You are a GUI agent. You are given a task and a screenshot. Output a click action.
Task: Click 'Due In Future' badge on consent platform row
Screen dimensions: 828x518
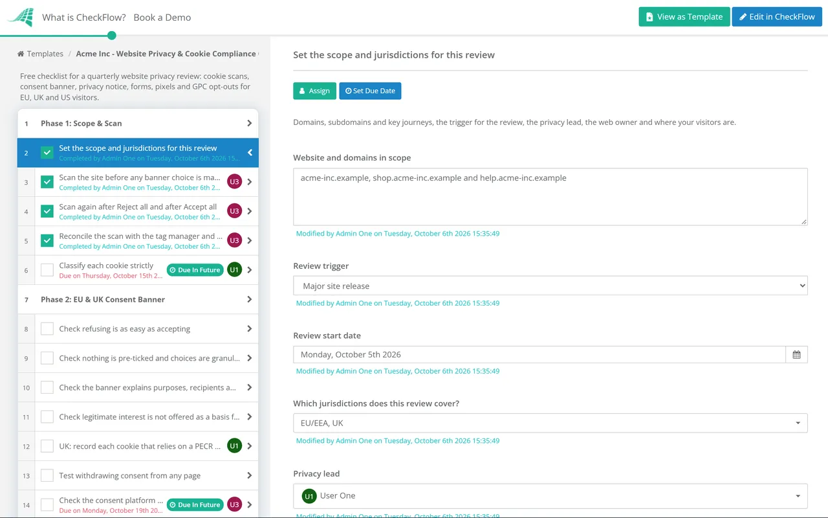195,504
